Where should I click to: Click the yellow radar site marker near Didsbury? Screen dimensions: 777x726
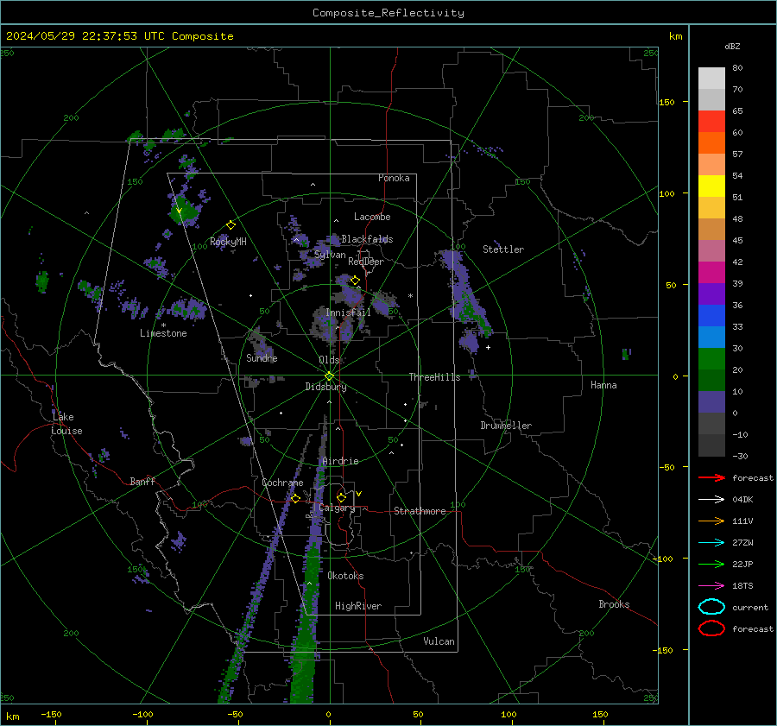tap(329, 376)
